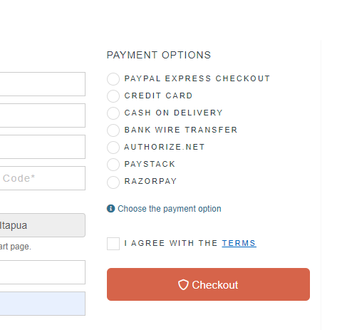
Task: Click the orange Checkout button
Action: point(208,284)
